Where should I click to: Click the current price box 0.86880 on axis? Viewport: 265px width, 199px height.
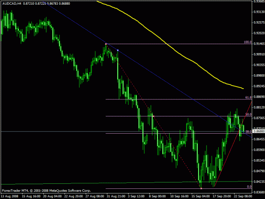point(259,131)
